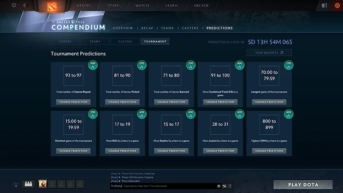Viewport: 343px width, 193px height.
Task: Click the 400 points badge on Most Kills
Action: coord(142,114)
